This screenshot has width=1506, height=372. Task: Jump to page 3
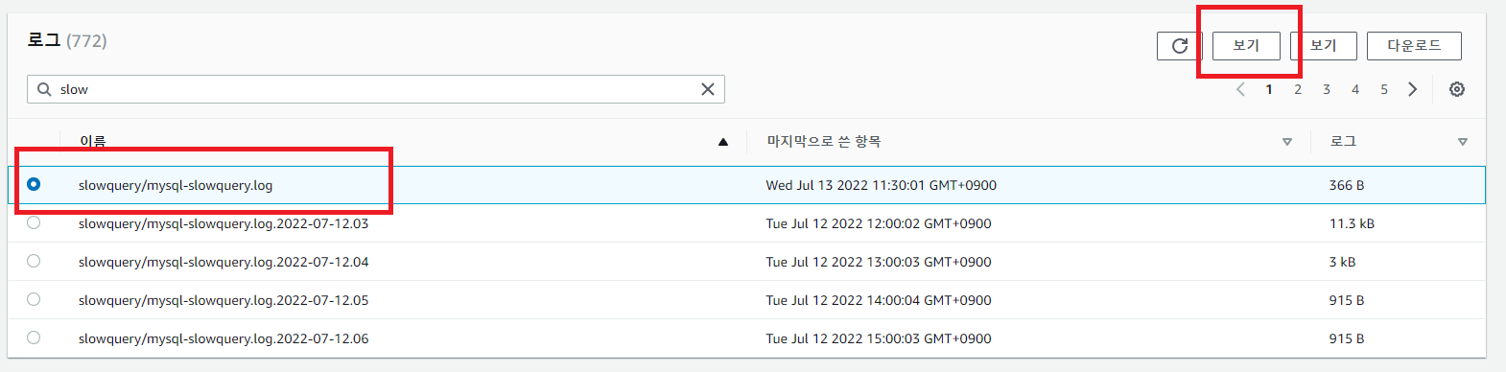coord(1327,89)
